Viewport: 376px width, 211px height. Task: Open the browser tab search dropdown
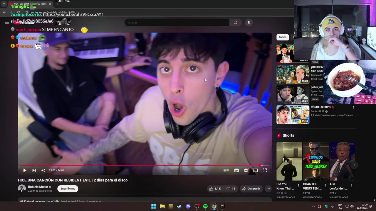tap(4, 4)
